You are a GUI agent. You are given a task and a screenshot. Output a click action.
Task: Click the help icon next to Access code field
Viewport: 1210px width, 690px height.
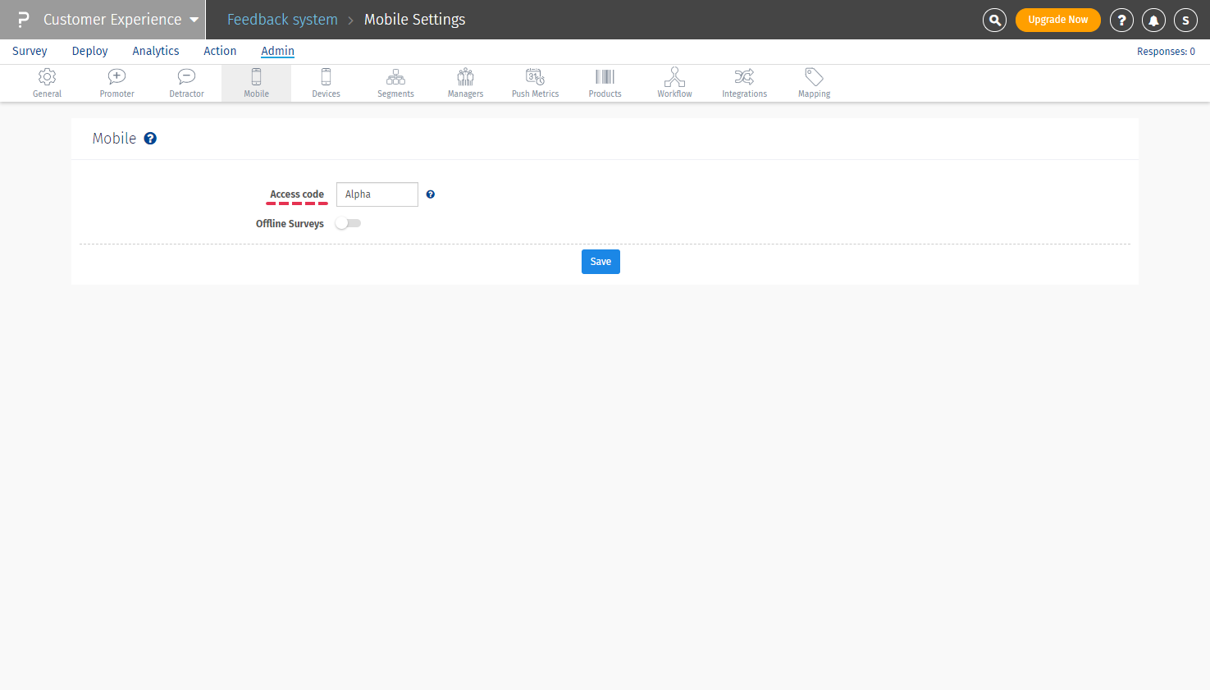click(x=430, y=194)
